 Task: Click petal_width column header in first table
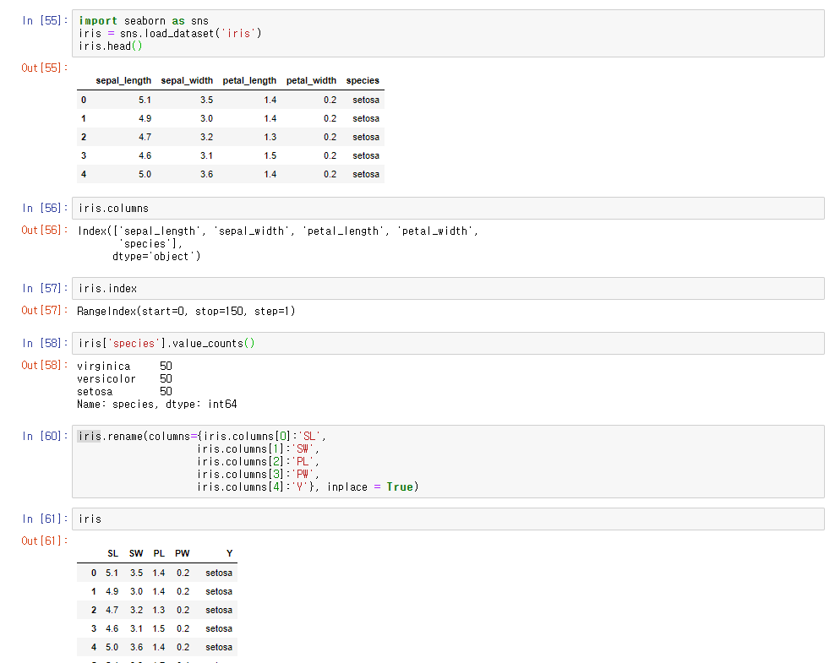point(312,80)
